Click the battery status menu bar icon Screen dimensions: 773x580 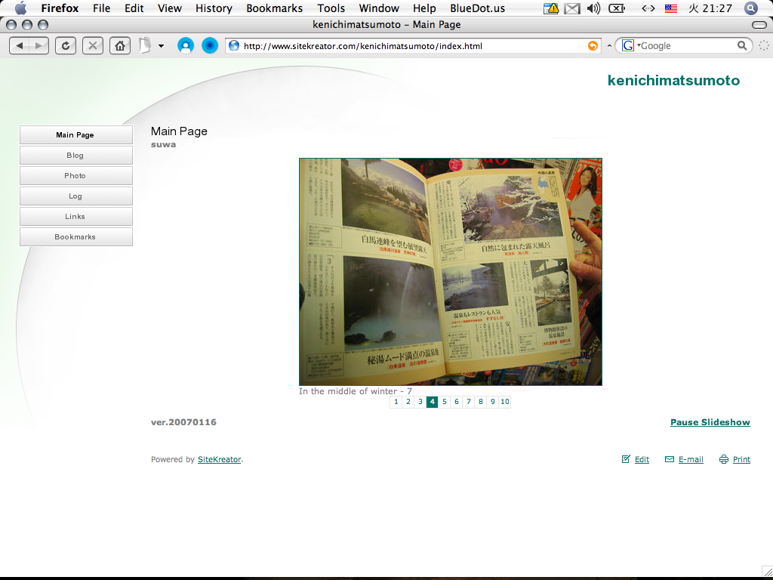(x=617, y=8)
